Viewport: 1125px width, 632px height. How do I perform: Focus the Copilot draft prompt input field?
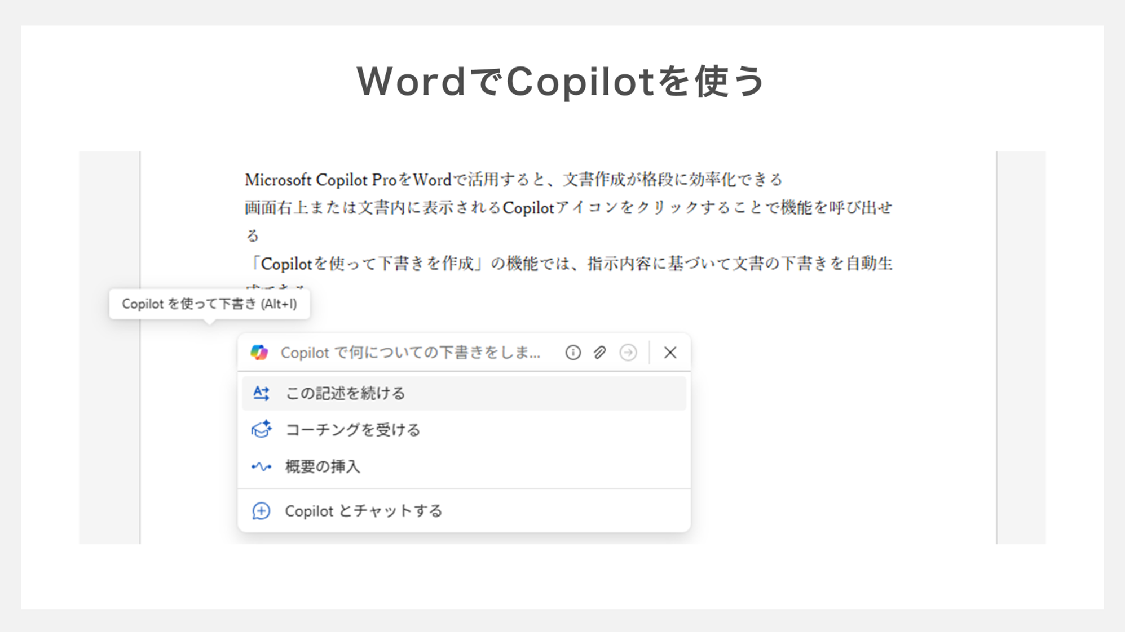pos(412,353)
